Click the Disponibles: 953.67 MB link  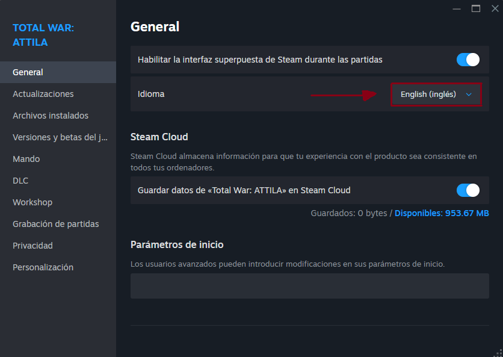coord(442,213)
